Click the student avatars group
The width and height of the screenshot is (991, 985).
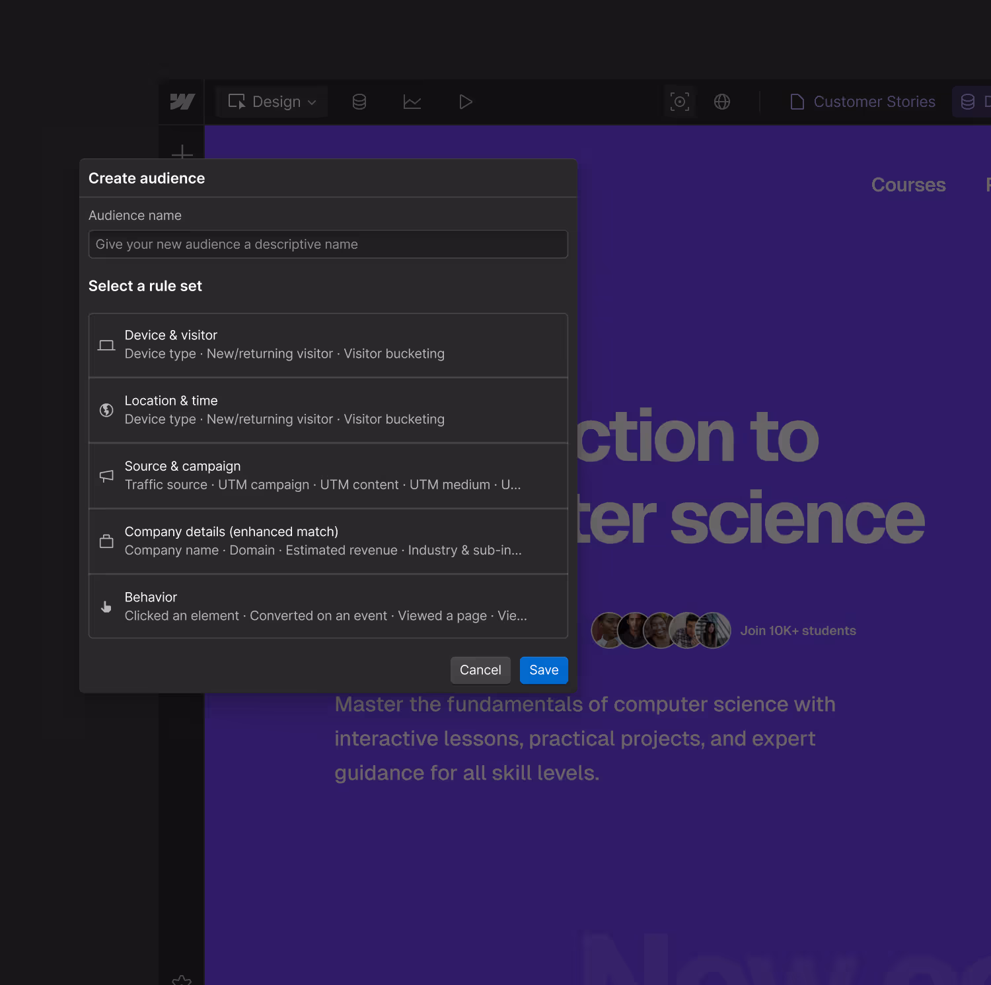coord(661,630)
